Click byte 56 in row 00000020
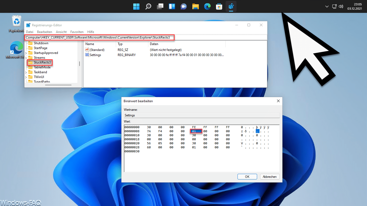367x206 pixels. [149, 143]
